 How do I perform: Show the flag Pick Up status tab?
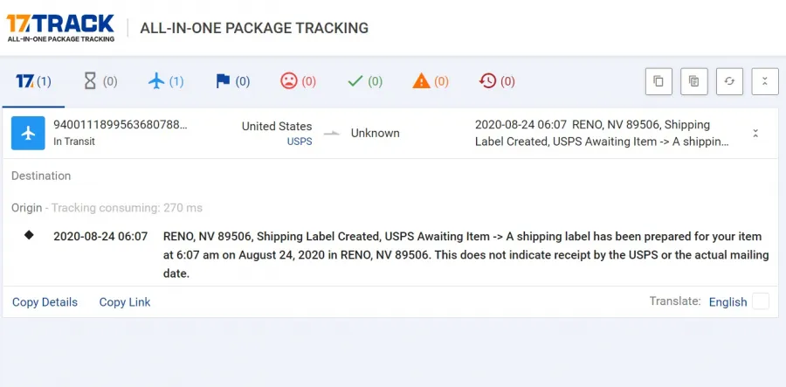[232, 81]
